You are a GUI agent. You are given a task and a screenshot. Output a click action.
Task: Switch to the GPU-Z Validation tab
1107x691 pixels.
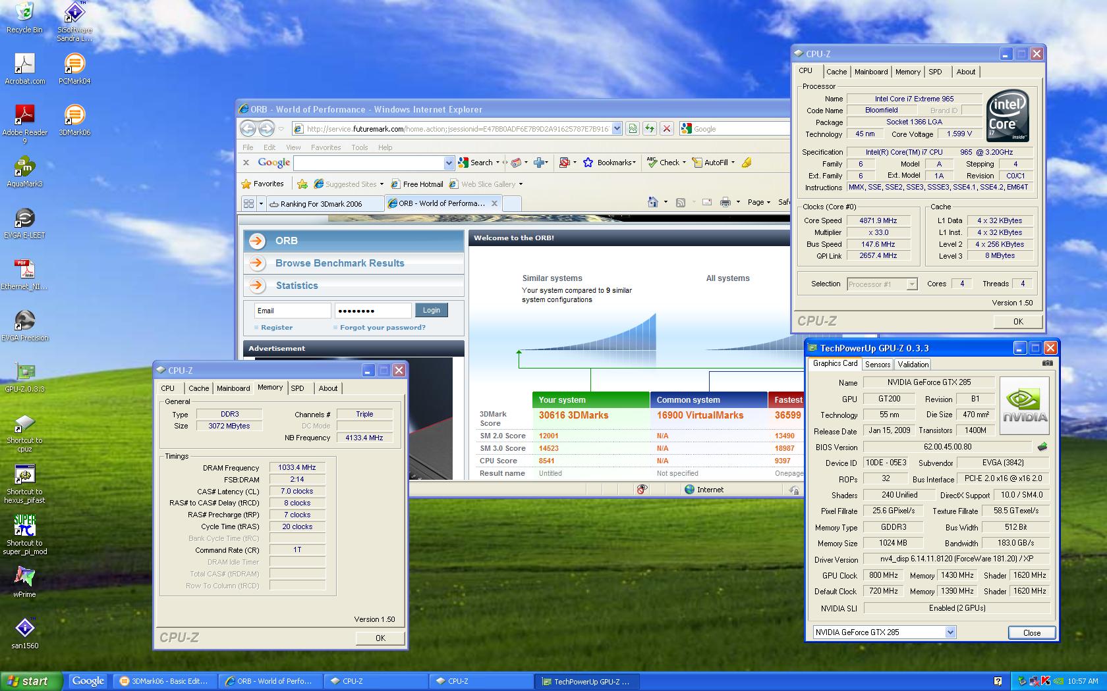[913, 364]
